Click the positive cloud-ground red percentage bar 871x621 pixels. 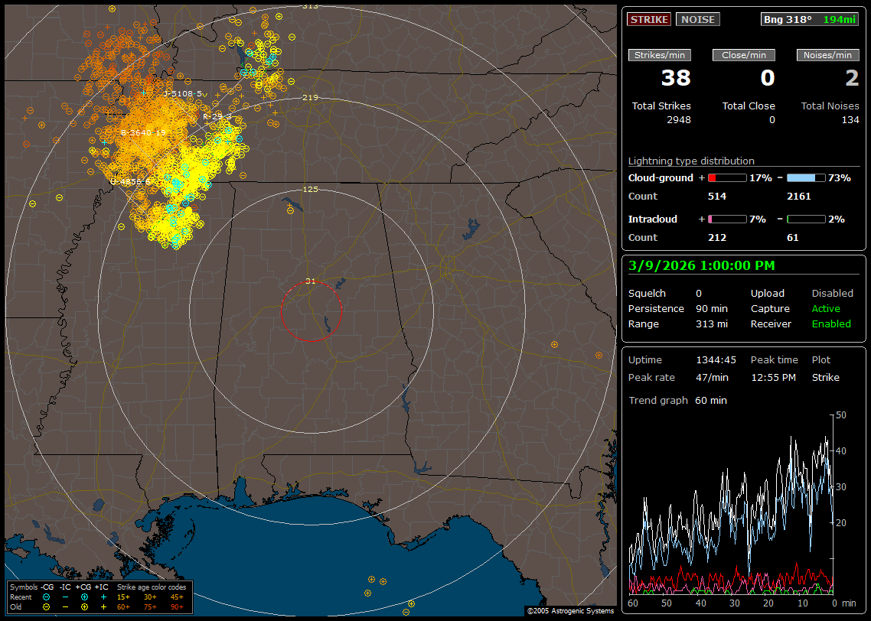tap(726, 177)
